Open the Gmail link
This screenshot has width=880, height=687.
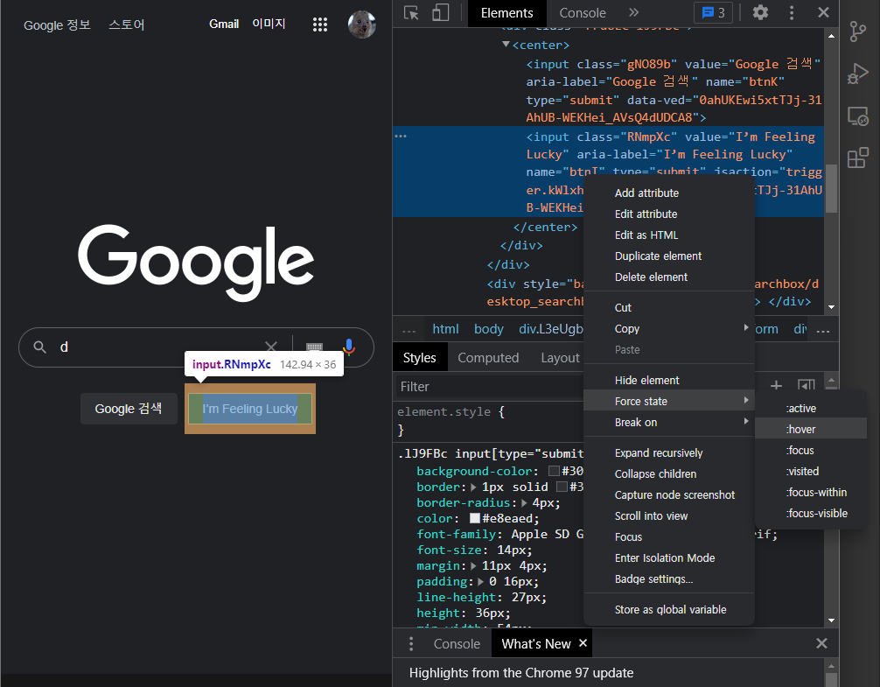[x=224, y=25]
